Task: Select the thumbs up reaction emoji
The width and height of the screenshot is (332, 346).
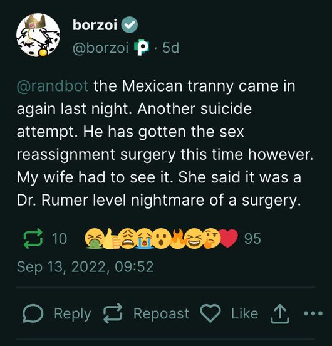Action: 112,239
